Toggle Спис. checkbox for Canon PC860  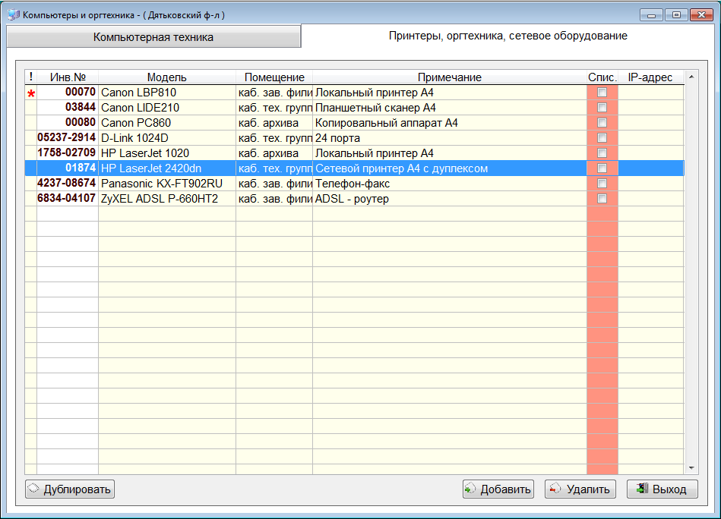(x=602, y=123)
